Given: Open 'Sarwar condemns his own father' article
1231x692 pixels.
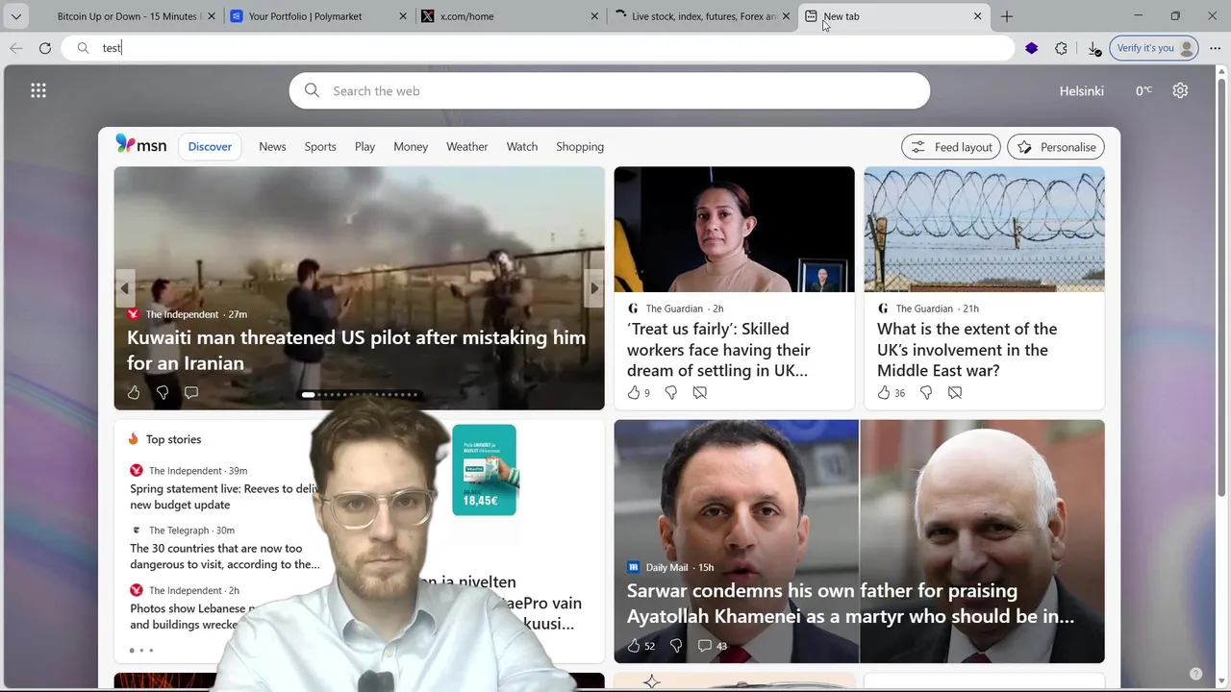Looking at the screenshot, I should pos(850,604).
